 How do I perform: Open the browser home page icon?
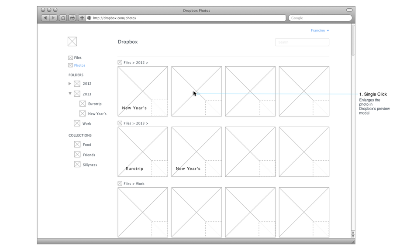pos(63,18)
